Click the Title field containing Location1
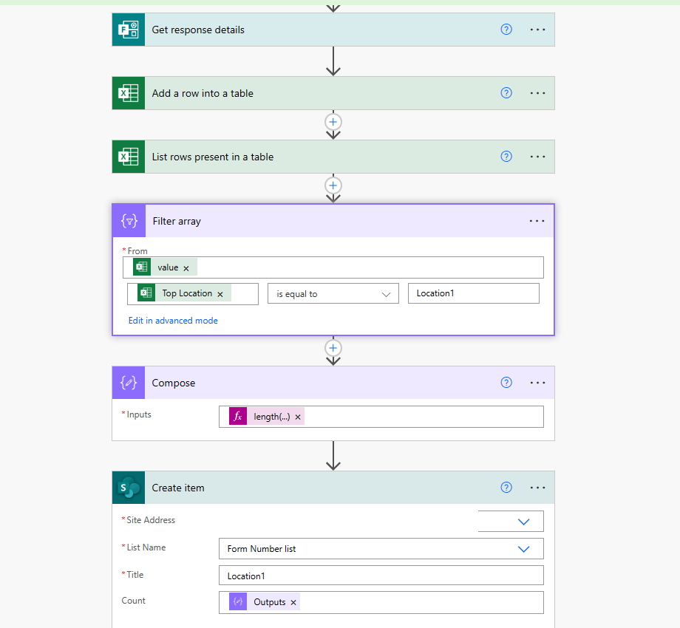 (x=381, y=575)
